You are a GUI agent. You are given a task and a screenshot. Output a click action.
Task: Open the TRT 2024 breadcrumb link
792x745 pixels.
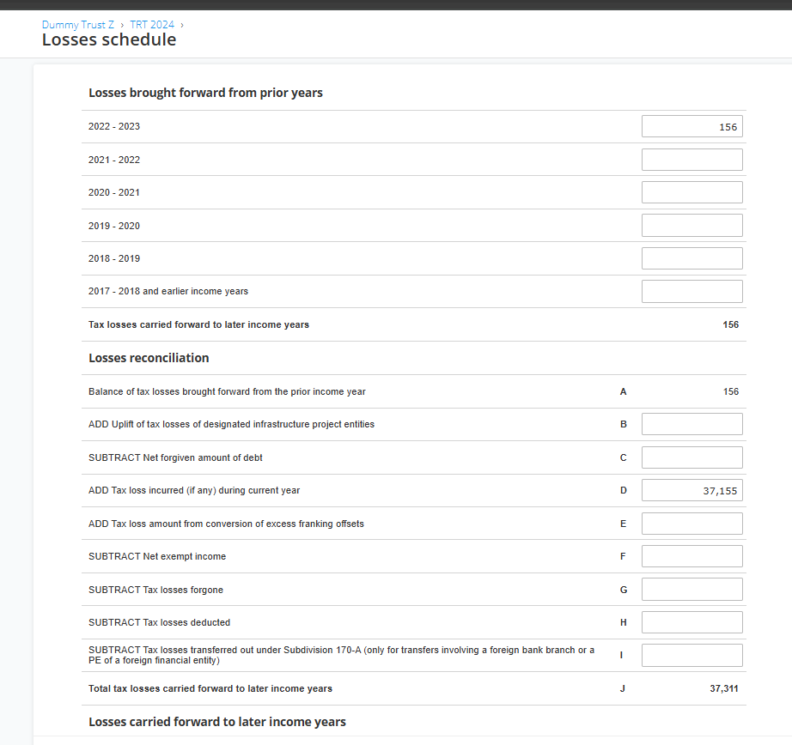tap(152, 25)
